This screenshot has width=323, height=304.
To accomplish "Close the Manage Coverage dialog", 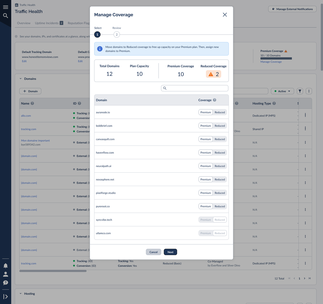I will pyautogui.click(x=225, y=15).
